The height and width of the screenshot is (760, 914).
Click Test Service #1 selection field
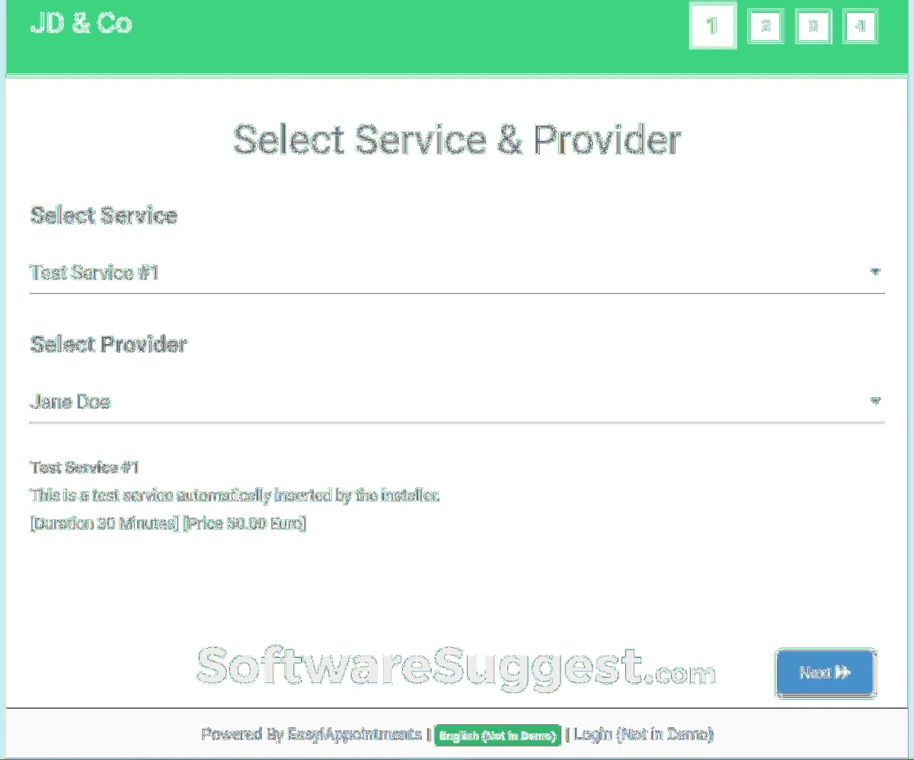(457, 273)
